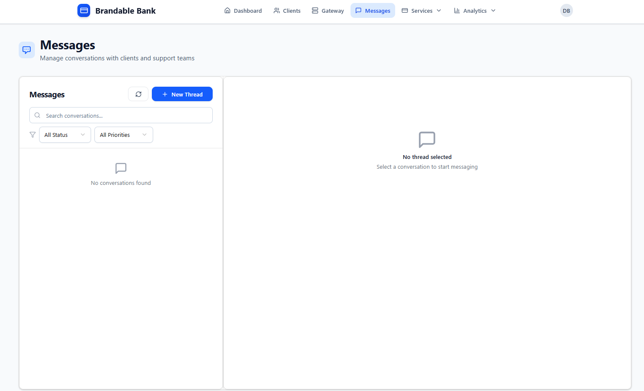Click the panel divider between list and thread

pos(223,233)
